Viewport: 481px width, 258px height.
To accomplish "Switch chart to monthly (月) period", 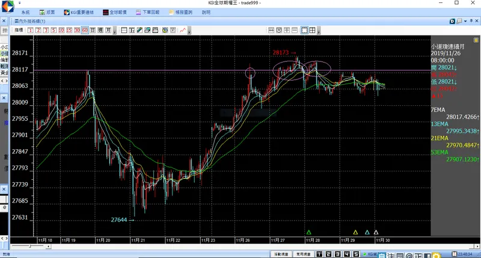I will [x=108, y=30].
